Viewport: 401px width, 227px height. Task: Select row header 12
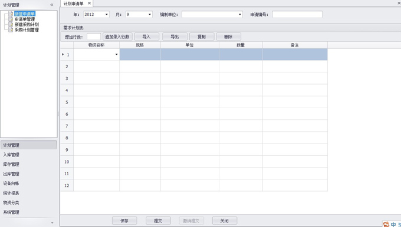pos(67,185)
